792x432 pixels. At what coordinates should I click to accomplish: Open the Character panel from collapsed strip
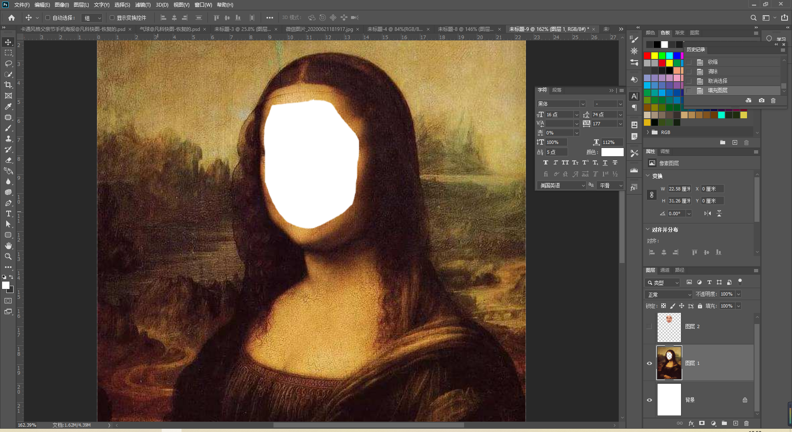[634, 96]
